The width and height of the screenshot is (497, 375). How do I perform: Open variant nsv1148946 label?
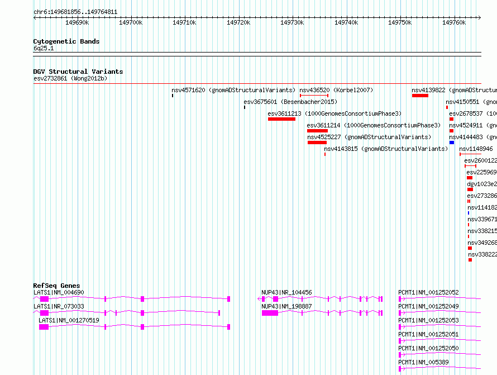pyautogui.click(x=476, y=149)
